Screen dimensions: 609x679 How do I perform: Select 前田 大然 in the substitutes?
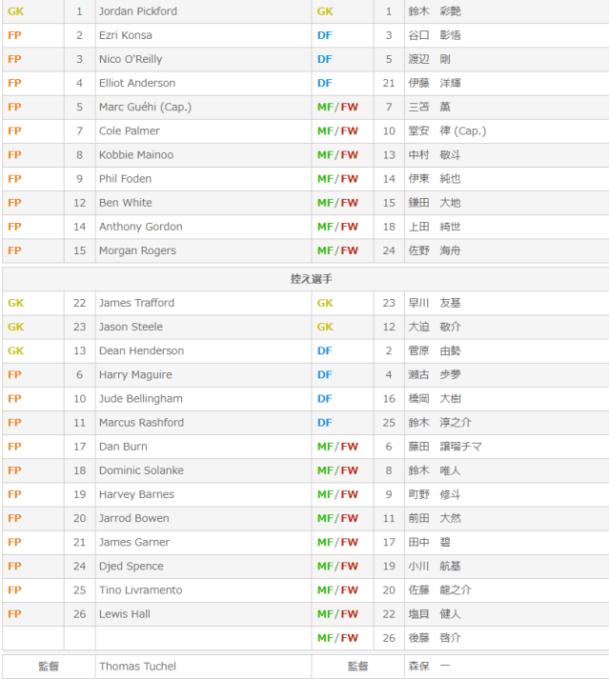[434, 518]
